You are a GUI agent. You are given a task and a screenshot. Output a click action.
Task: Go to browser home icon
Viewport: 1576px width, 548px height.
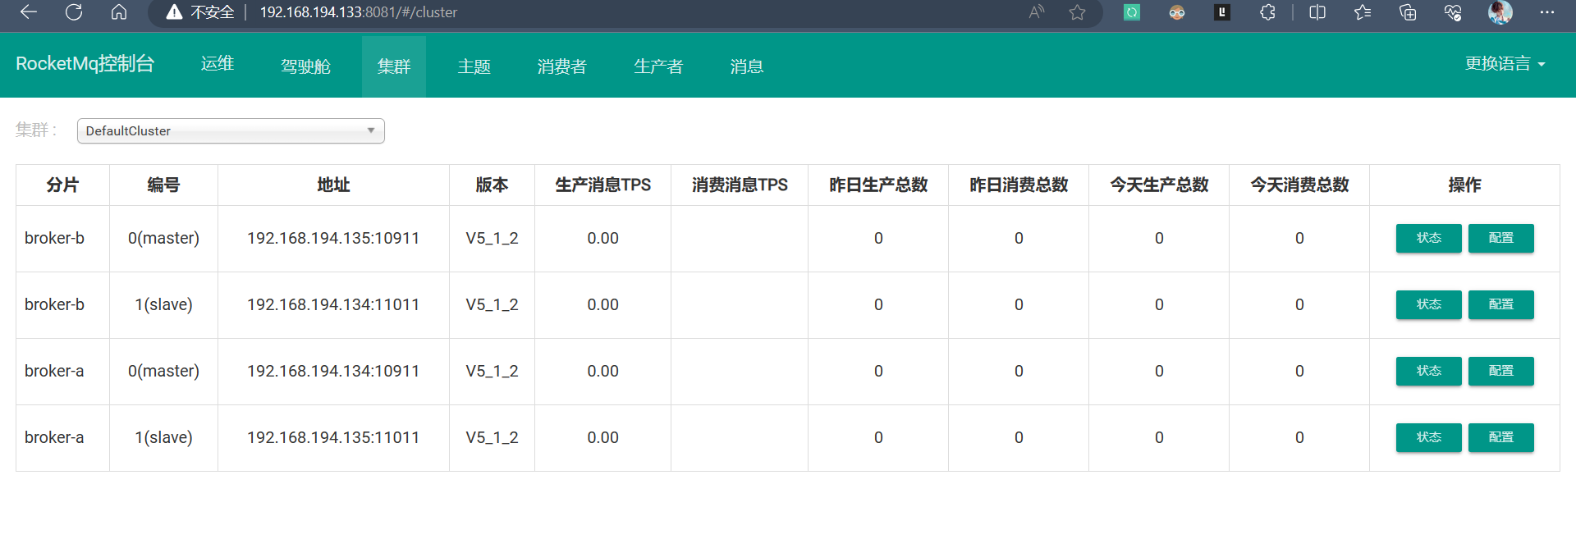point(119,12)
